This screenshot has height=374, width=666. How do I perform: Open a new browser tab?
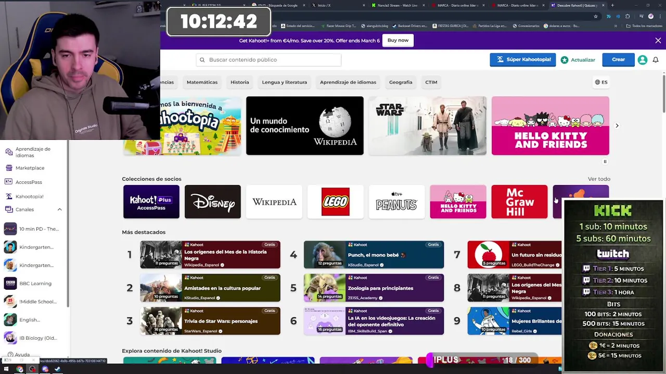tap(612, 5)
